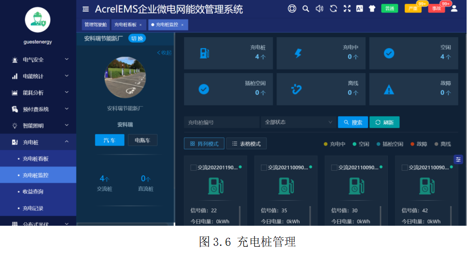Open the 全部状态 status dropdown
This screenshot has height=253, width=467.
click(298, 122)
